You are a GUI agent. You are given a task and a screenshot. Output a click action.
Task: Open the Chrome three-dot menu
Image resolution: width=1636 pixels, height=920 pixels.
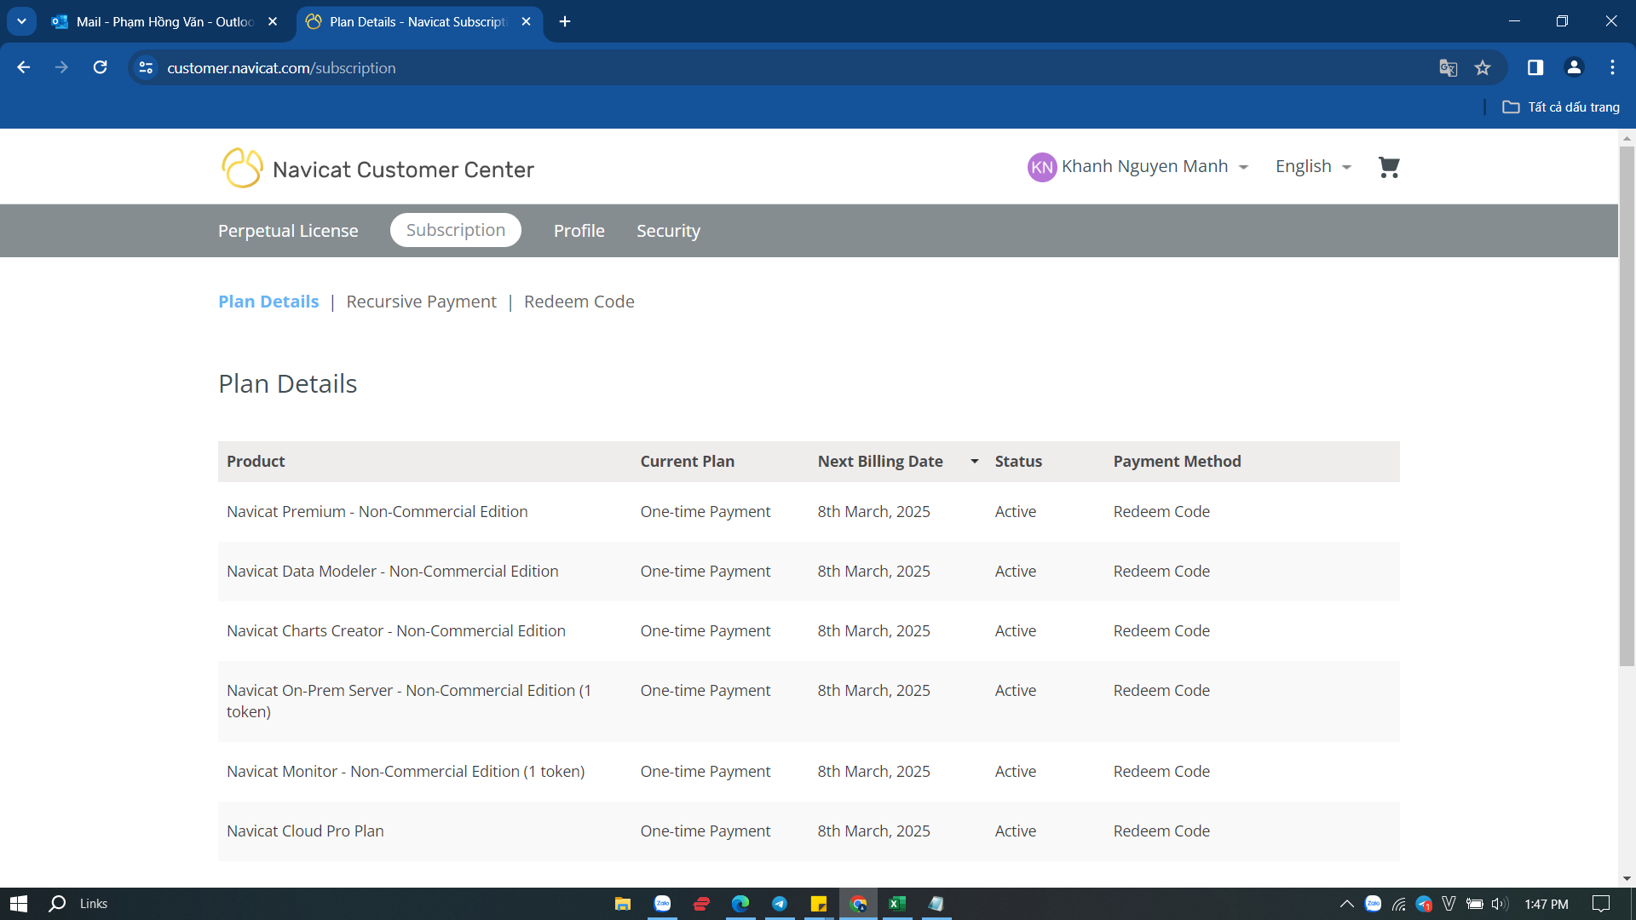tap(1612, 67)
